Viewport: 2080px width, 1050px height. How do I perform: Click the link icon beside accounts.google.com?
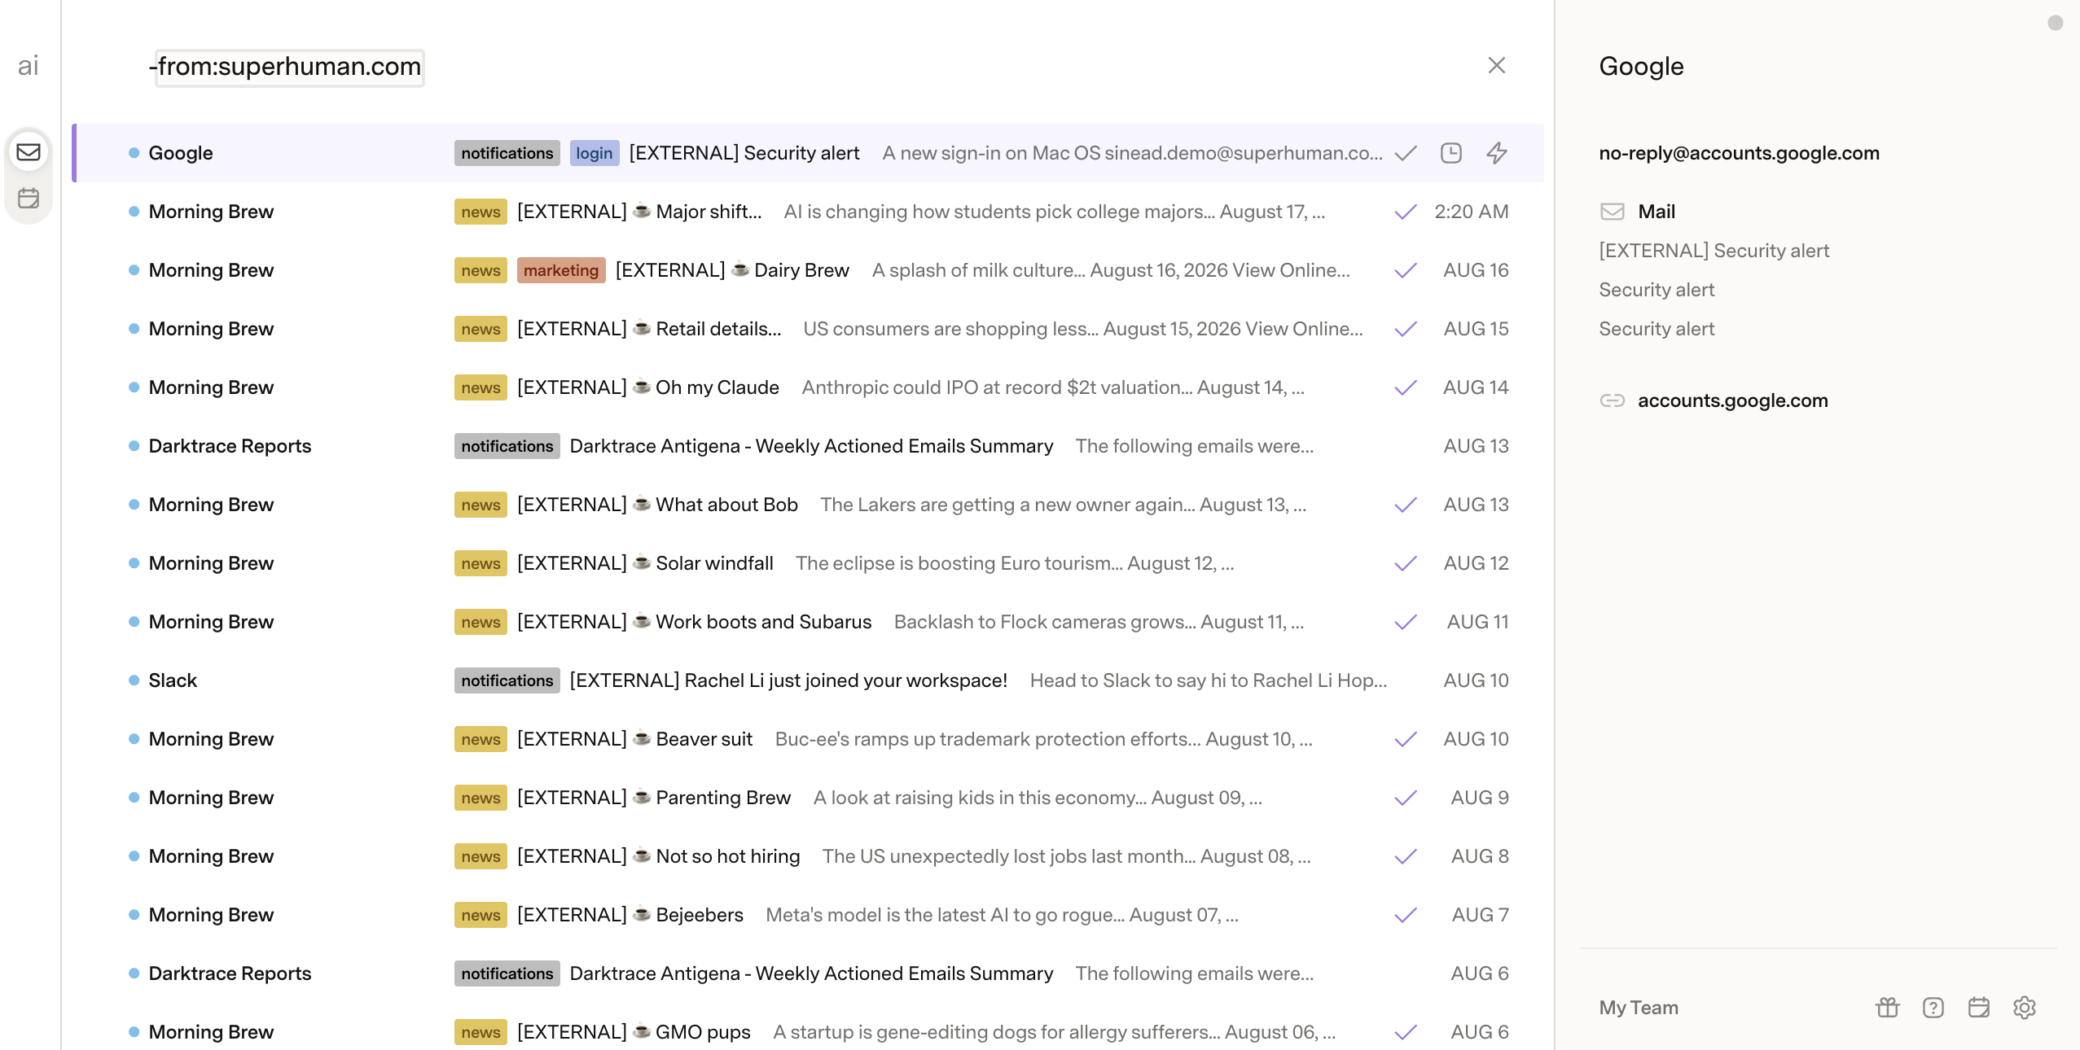tap(1613, 400)
